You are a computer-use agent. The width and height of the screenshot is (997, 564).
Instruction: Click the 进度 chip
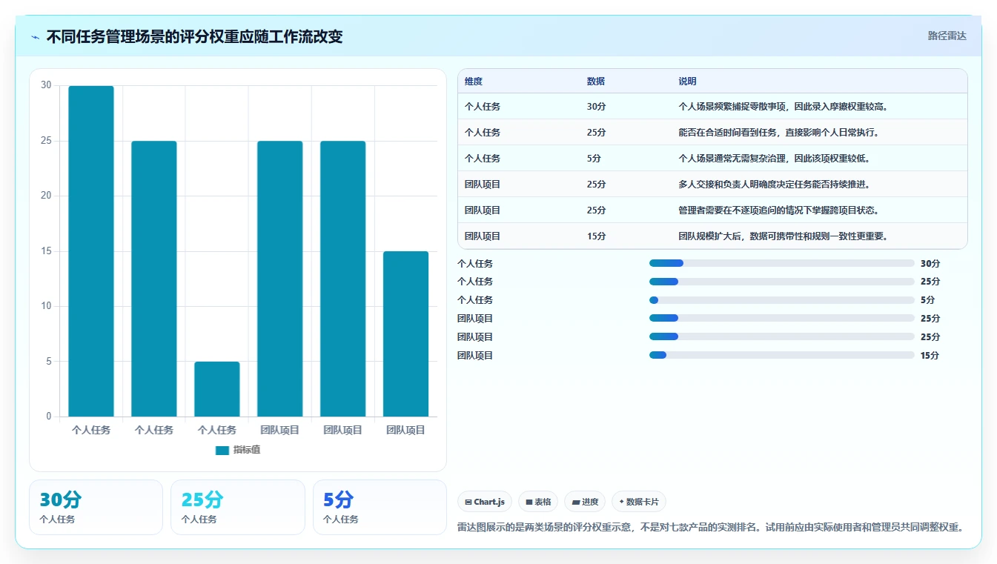(585, 502)
